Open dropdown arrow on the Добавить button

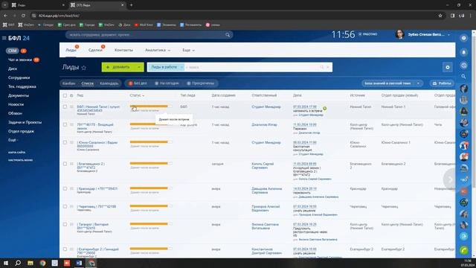[139, 67]
